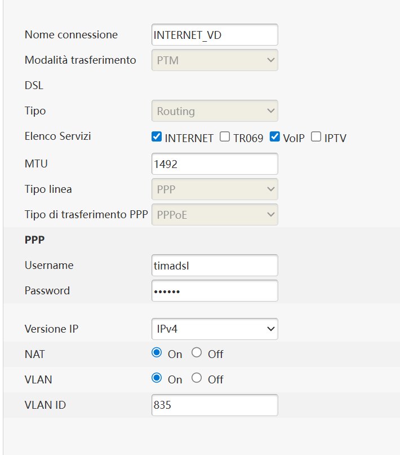Screen dimensions: 400x455
Task: Check the TR069 service checkbox
Action: tap(225, 137)
